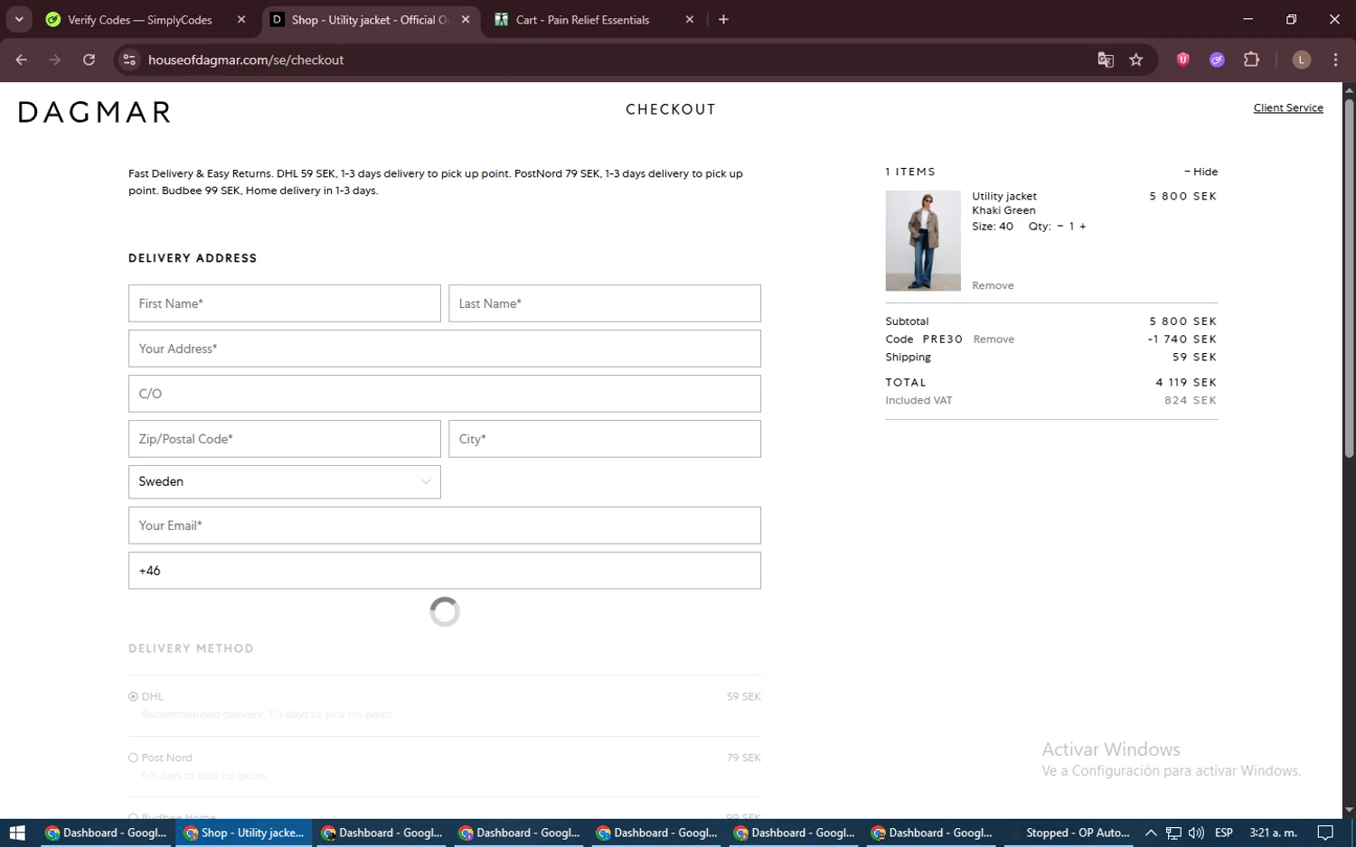Image resolution: width=1356 pixels, height=847 pixels.
Task: Click the Utility jacket product name
Action: 1004,196
